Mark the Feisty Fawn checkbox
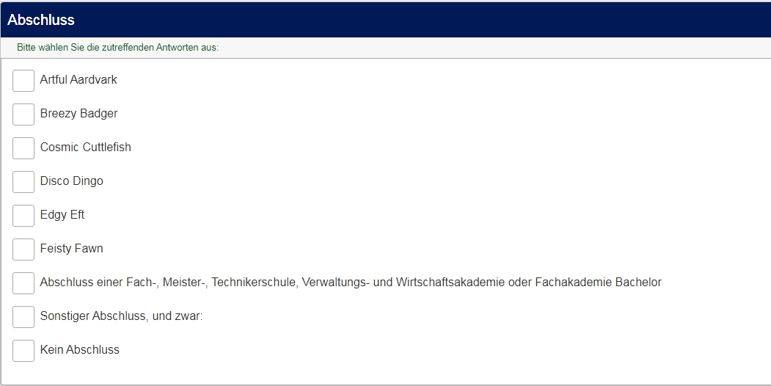Screen dimensions: 771x386 23,250
